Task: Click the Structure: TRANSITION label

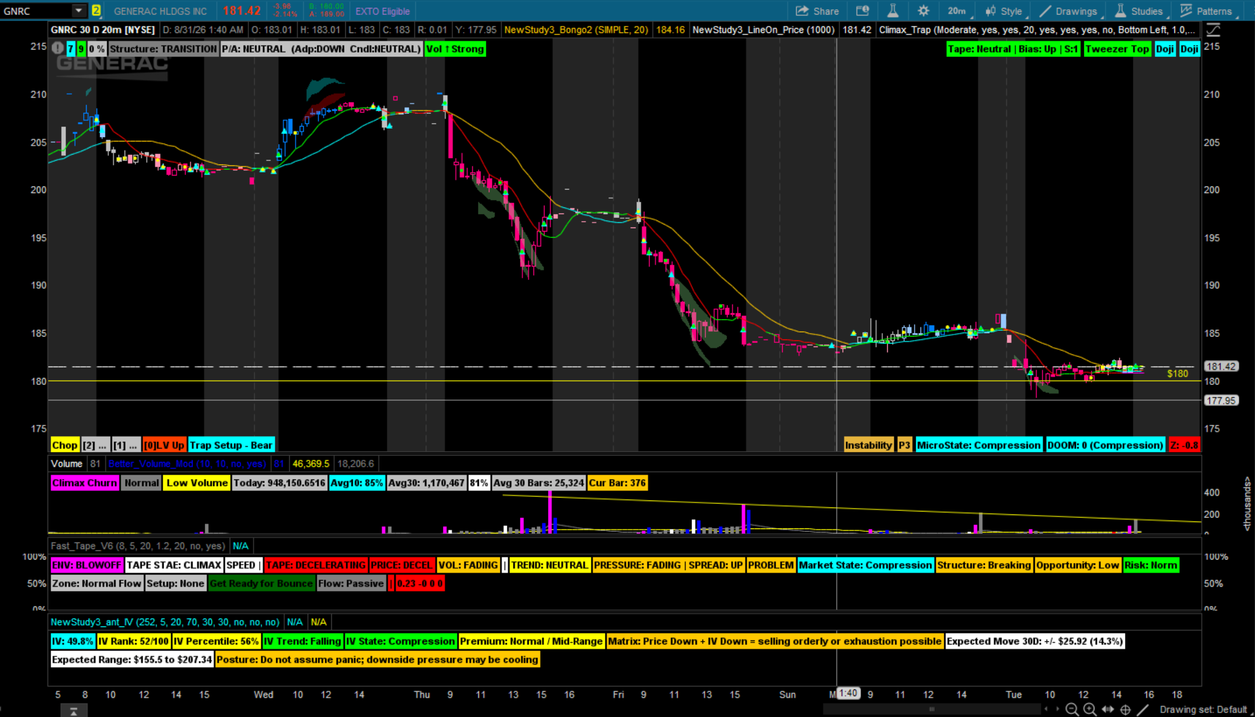Action: (x=163, y=49)
